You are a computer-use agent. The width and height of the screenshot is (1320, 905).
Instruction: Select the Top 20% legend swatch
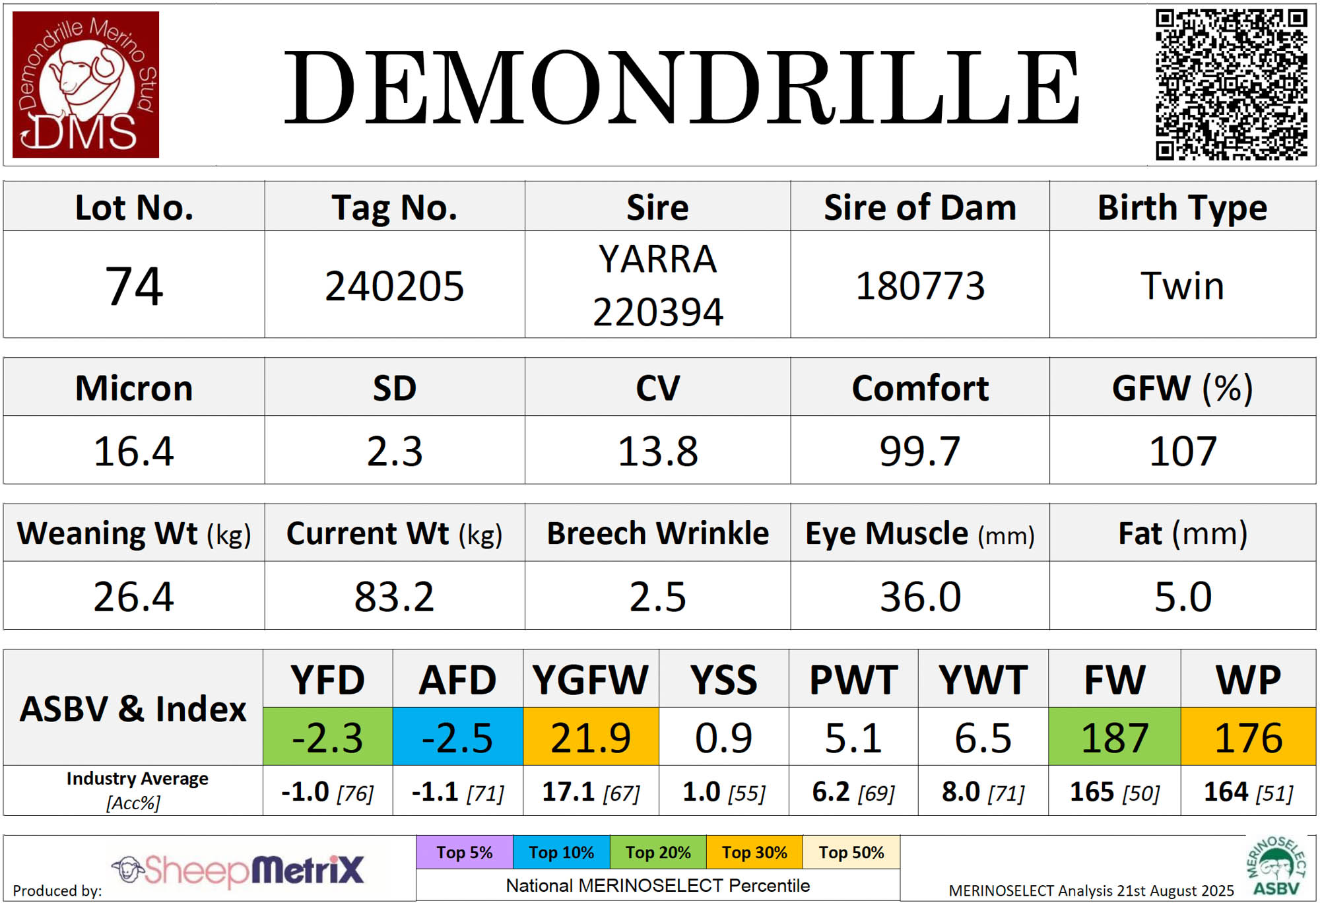[x=658, y=852]
